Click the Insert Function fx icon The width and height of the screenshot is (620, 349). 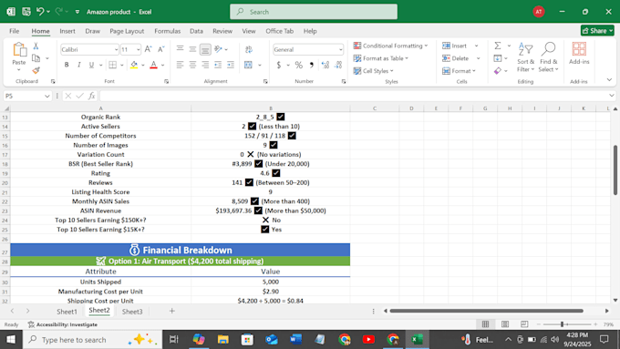pyautogui.click(x=92, y=96)
